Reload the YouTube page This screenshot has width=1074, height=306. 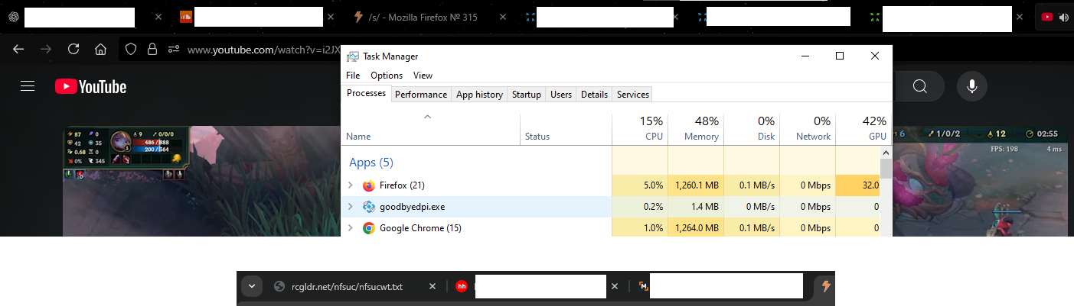coord(73,49)
